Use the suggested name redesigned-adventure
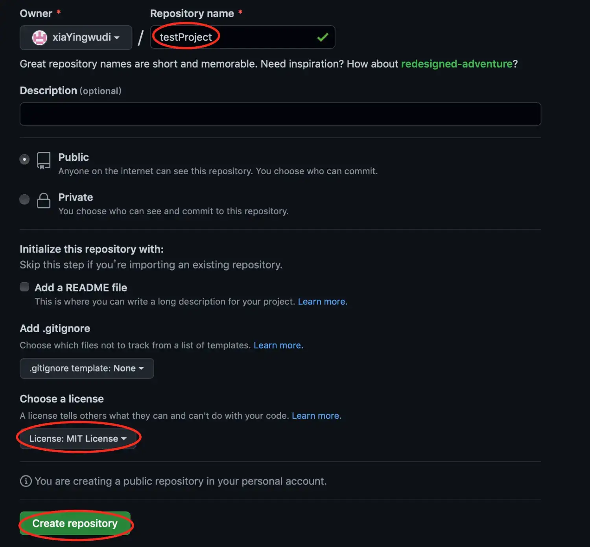 click(x=456, y=64)
